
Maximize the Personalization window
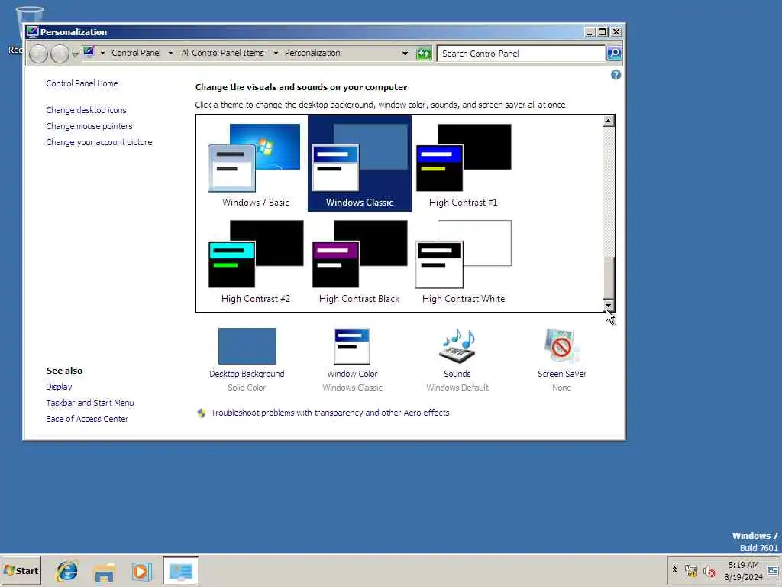[603, 32]
